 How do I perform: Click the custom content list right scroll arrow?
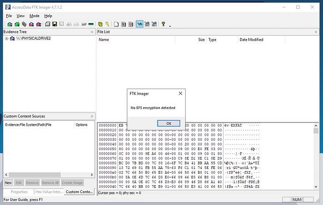[92, 175]
